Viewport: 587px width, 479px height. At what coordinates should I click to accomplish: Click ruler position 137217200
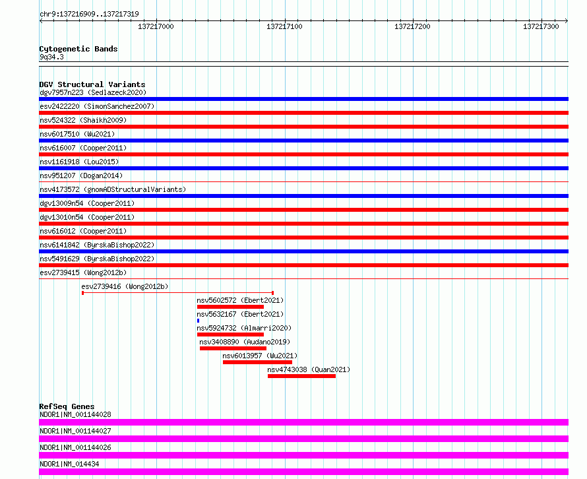[x=412, y=26]
